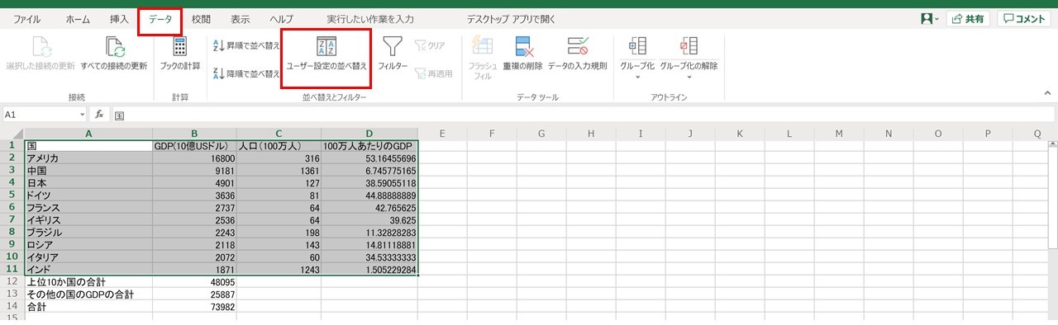Click the Refresh Selected Connection icon (選択した接続の更新)
Viewport: 1058px width, 325px height.
click(x=41, y=46)
